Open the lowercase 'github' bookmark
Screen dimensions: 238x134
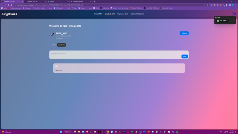[96, 8]
